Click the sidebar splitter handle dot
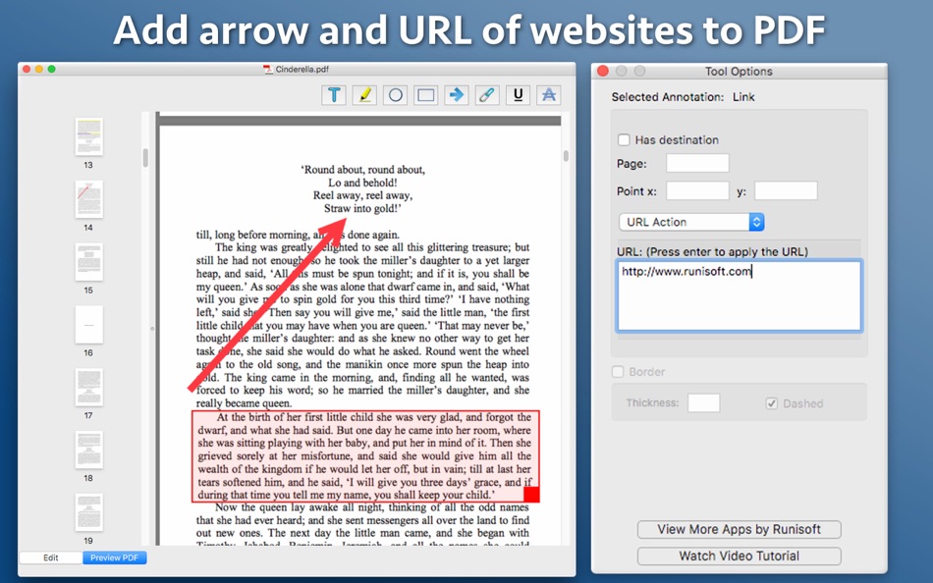This screenshot has height=583, width=933. pos(152,329)
